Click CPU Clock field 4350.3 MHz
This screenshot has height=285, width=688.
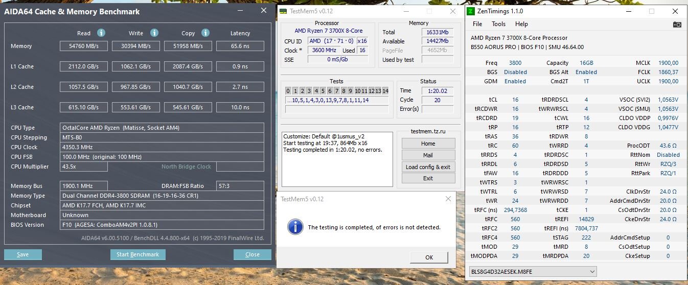(162, 147)
